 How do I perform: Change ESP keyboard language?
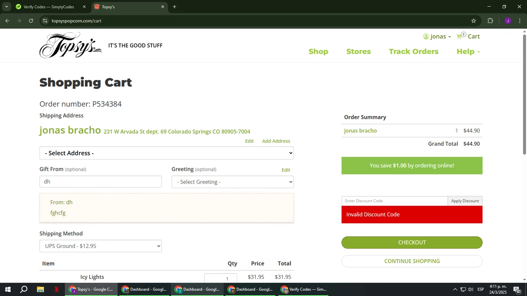[x=481, y=289]
